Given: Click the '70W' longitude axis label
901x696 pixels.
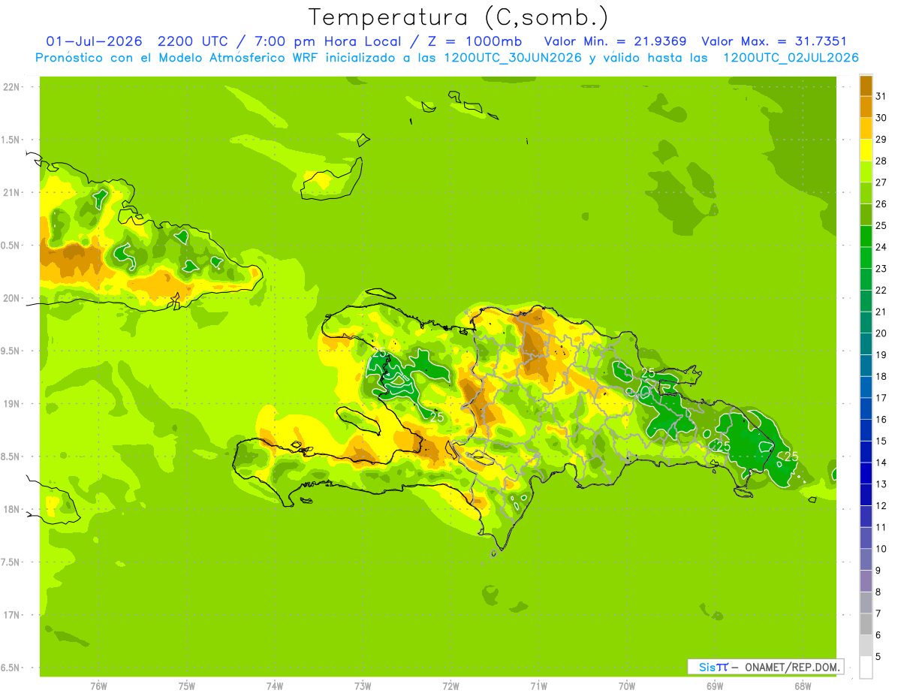Looking at the screenshot, I should [627, 686].
